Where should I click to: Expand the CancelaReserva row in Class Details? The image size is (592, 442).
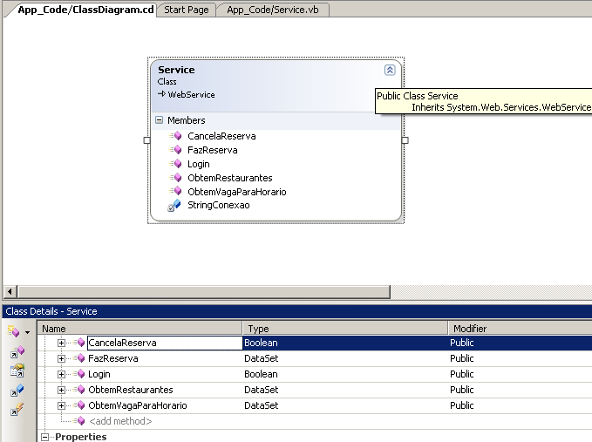point(62,343)
